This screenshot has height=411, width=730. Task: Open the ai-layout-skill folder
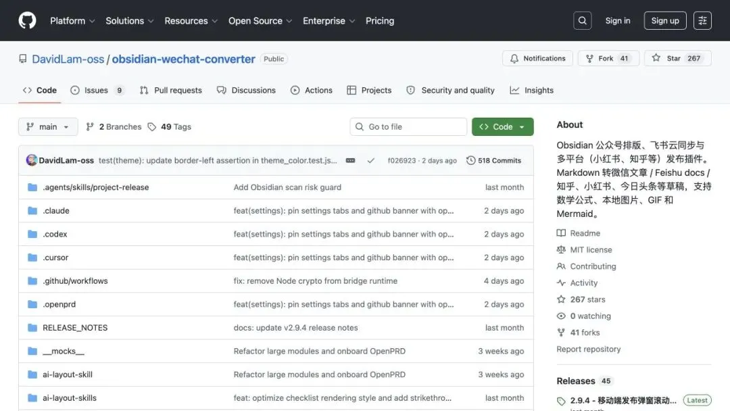coord(68,374)
